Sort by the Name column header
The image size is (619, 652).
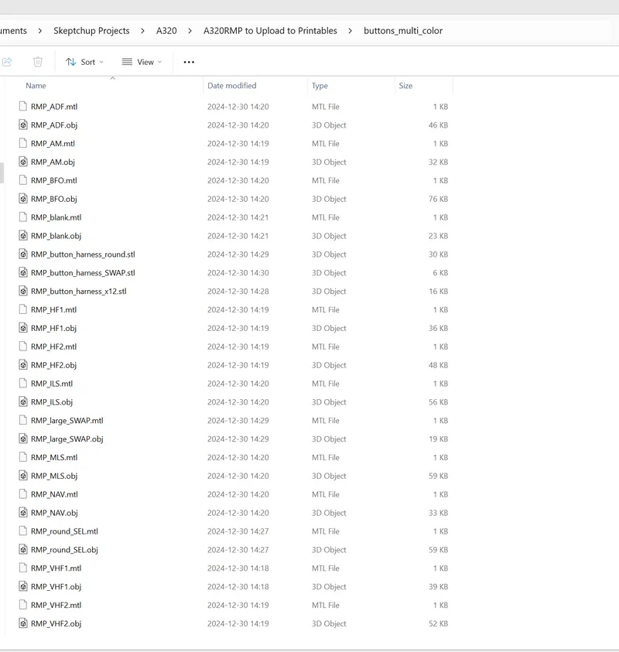pyautogui.click(x=36, y=86)
